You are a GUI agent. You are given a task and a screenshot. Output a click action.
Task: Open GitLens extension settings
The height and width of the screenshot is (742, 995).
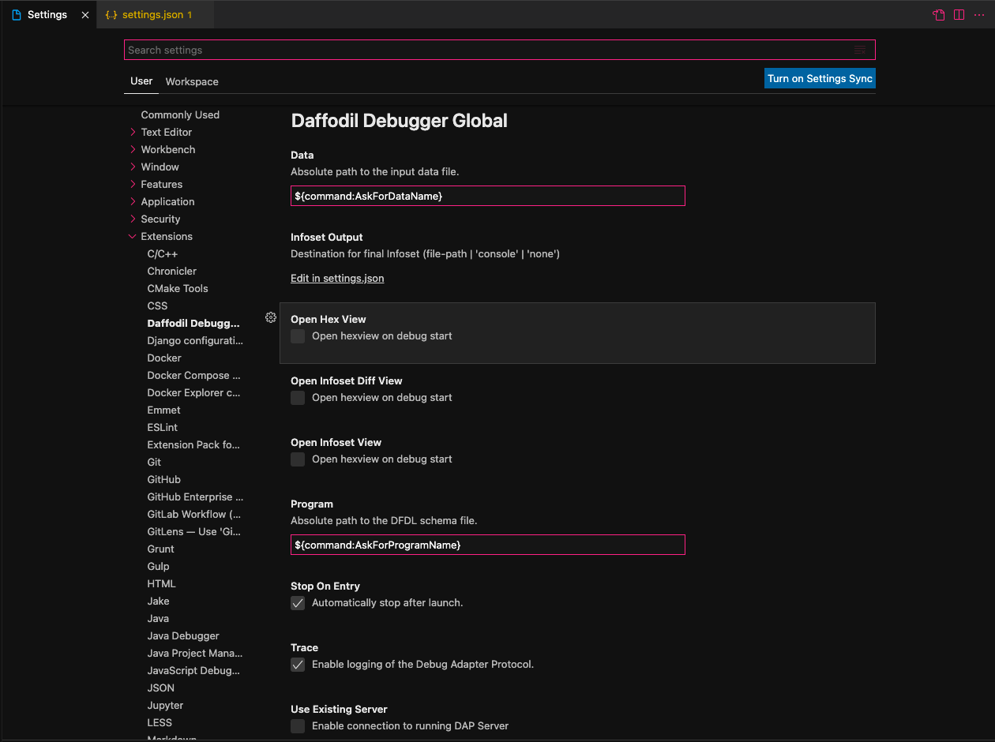pos(193,531)
